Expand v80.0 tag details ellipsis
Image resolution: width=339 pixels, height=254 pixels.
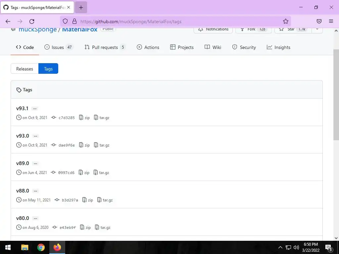(35, 218)
